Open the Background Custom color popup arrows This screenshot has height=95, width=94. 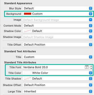point(90,14)
